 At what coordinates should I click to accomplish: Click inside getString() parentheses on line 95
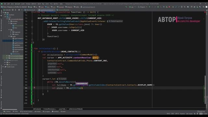click(x=82, y=88)
